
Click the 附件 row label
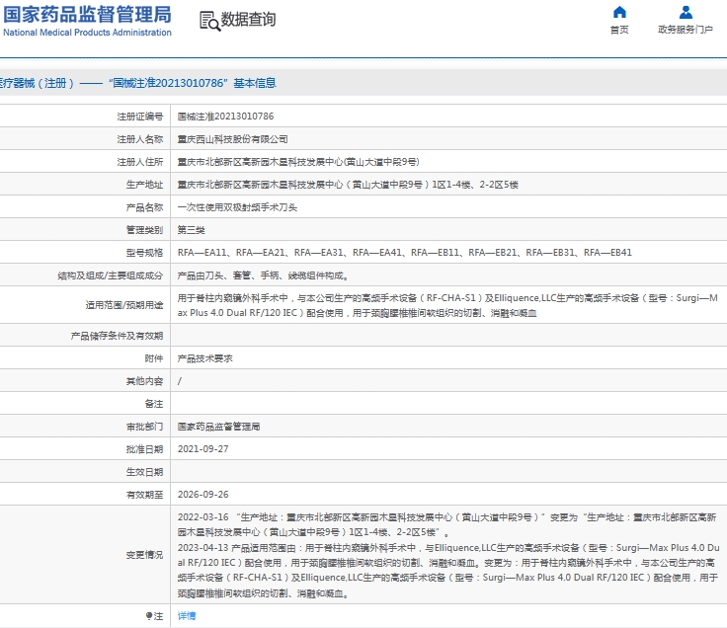point(154,358)
